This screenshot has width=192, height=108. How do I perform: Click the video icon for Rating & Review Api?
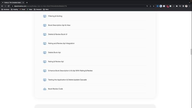click(45, 61)
